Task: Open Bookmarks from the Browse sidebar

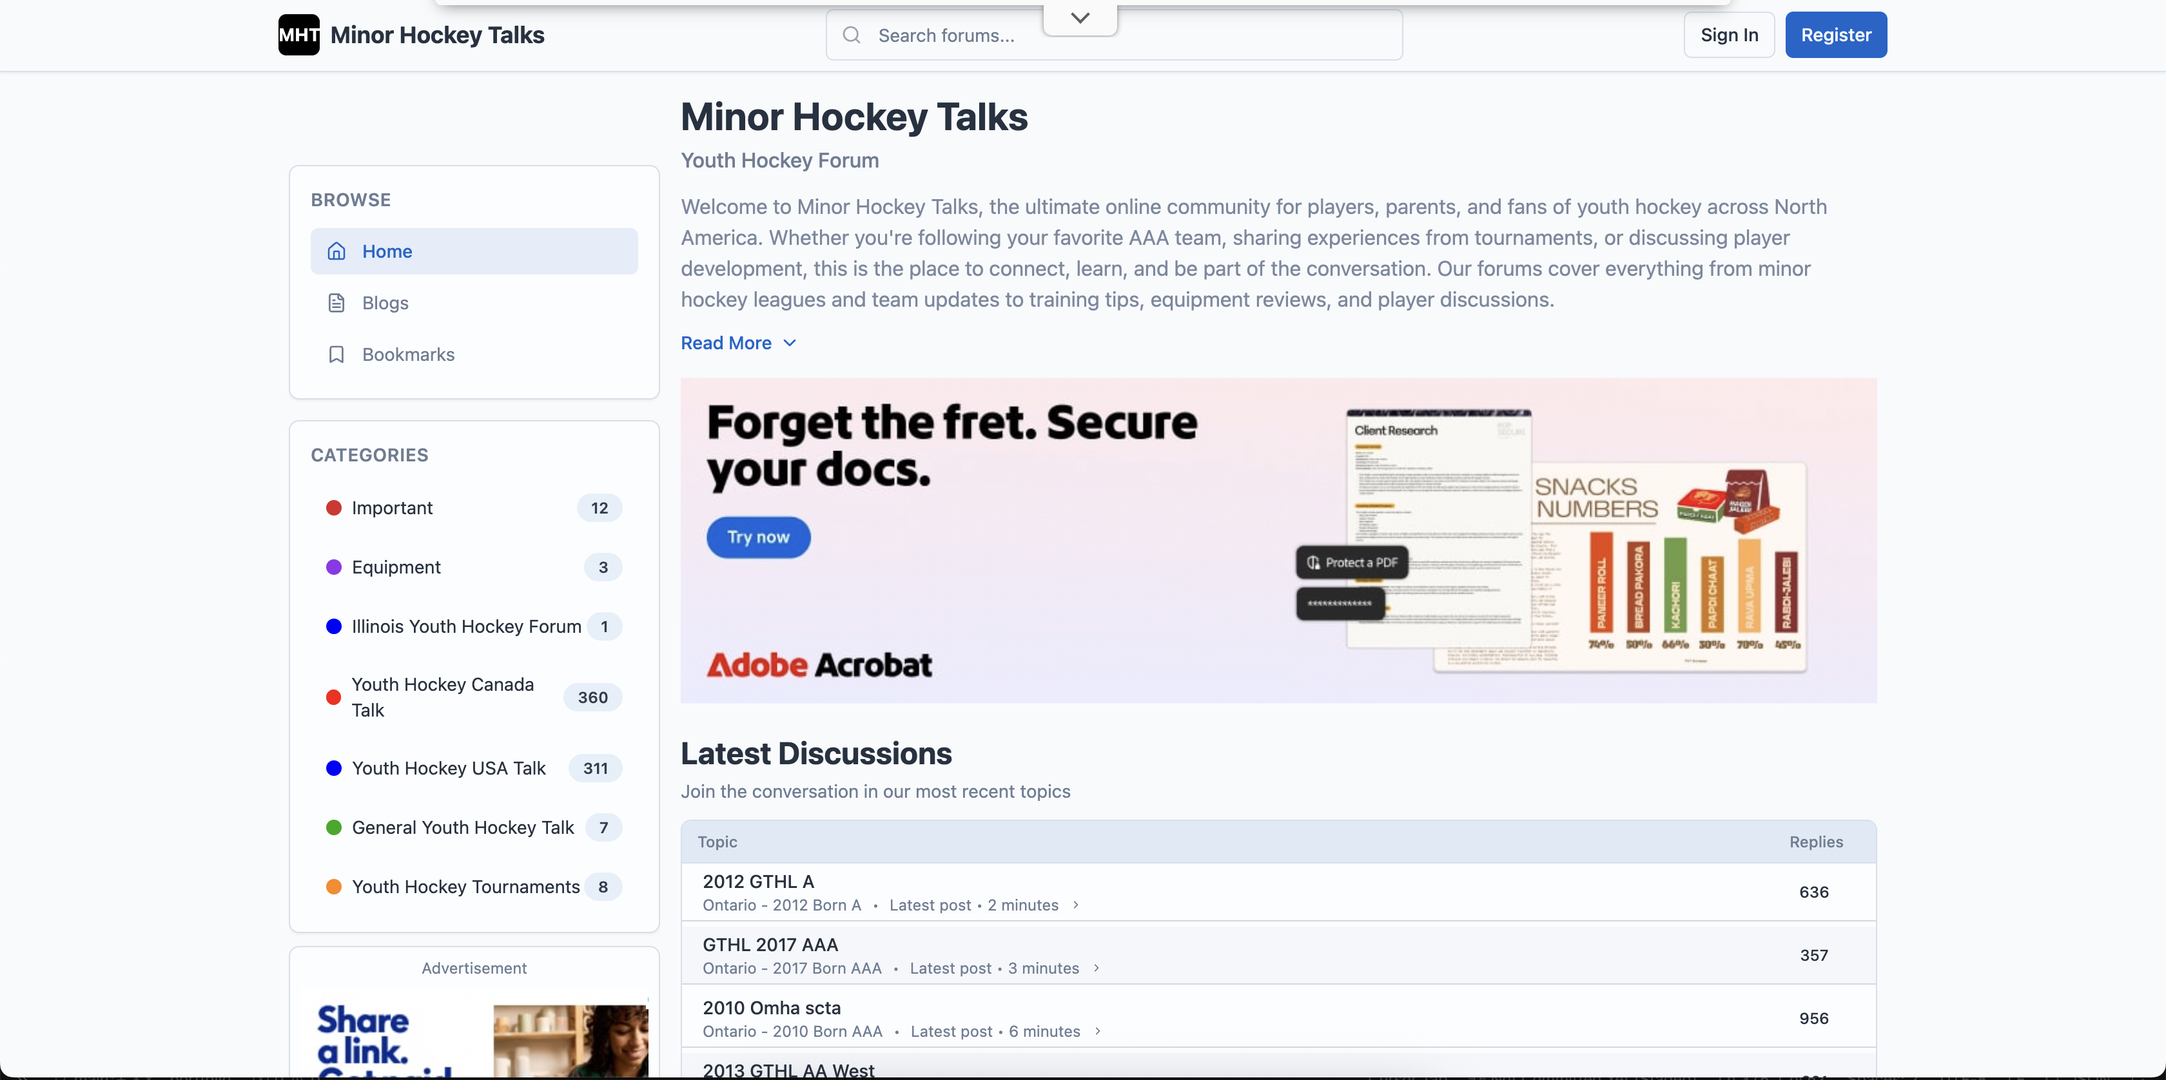Action: point(408,354)
